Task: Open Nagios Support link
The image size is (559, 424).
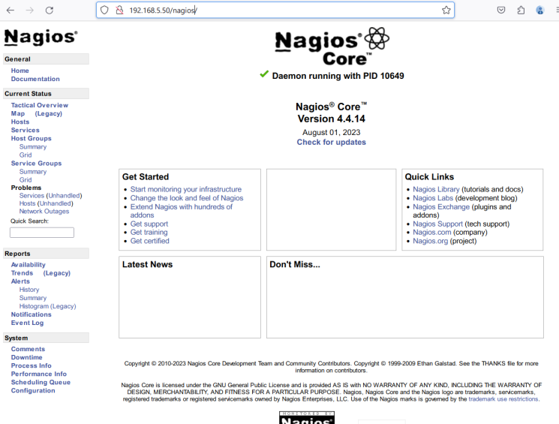Action: (x=437, y=224)
